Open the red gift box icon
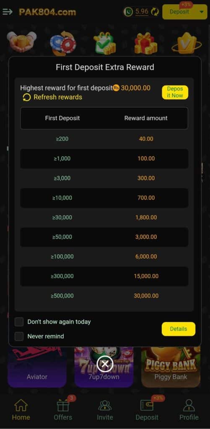The height and width of the screenshot is (429, 210). 145,43
